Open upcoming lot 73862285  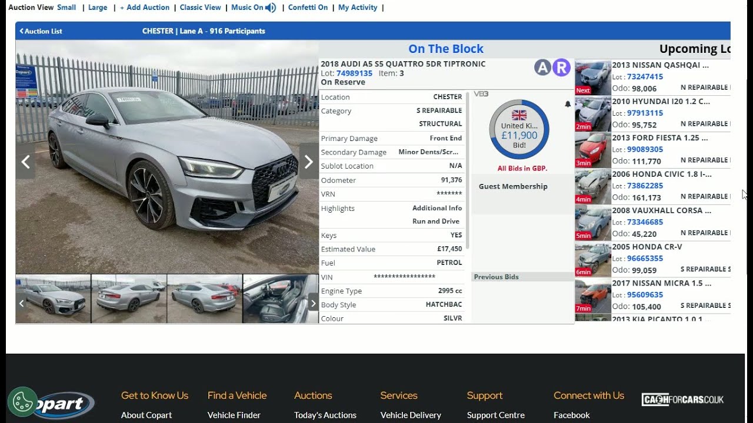tap(645, 186)
